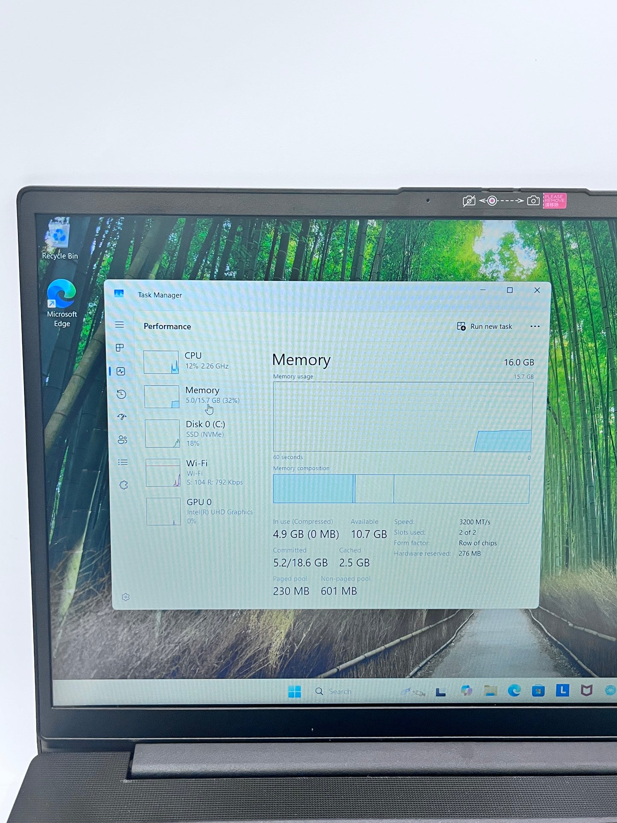
Task: Click the 4.9 GB (0 MB) in use value
Action: pyautogui.click(x=306, y=534)
